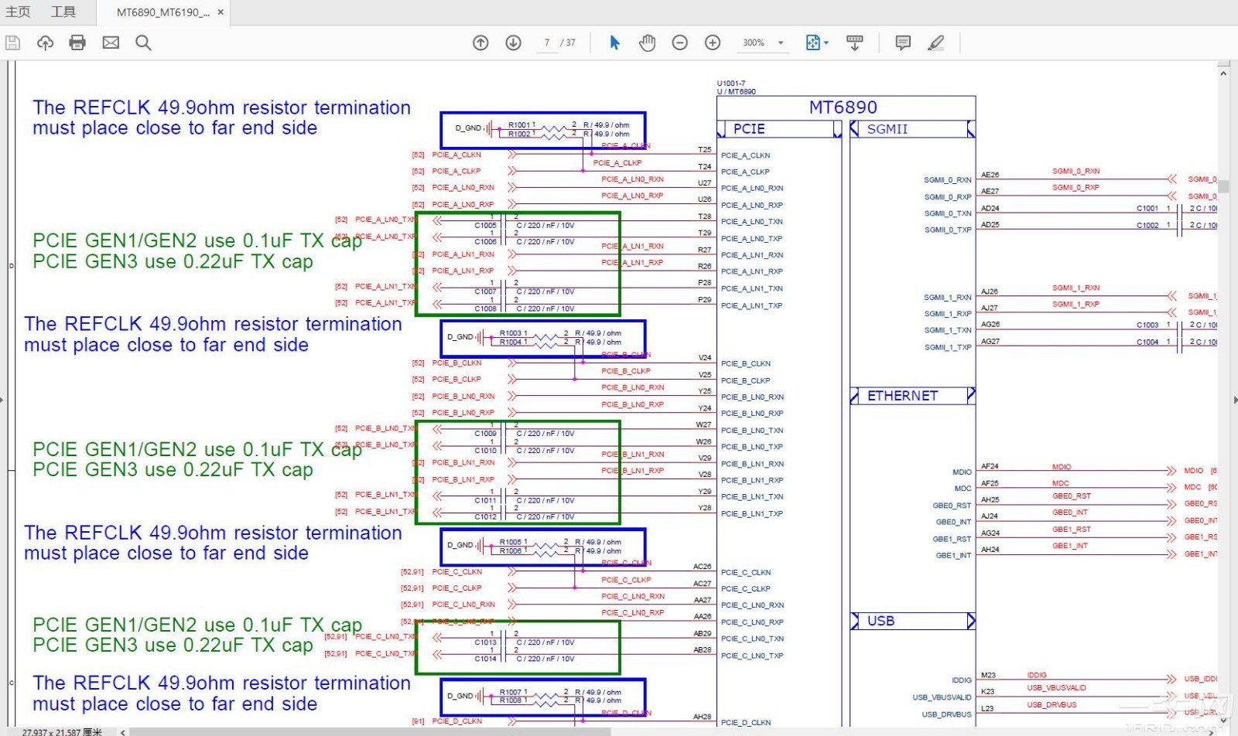1238x736 pixels.
Task: Expand the right side panel arrow
Action: click(x=1233, y=400)
